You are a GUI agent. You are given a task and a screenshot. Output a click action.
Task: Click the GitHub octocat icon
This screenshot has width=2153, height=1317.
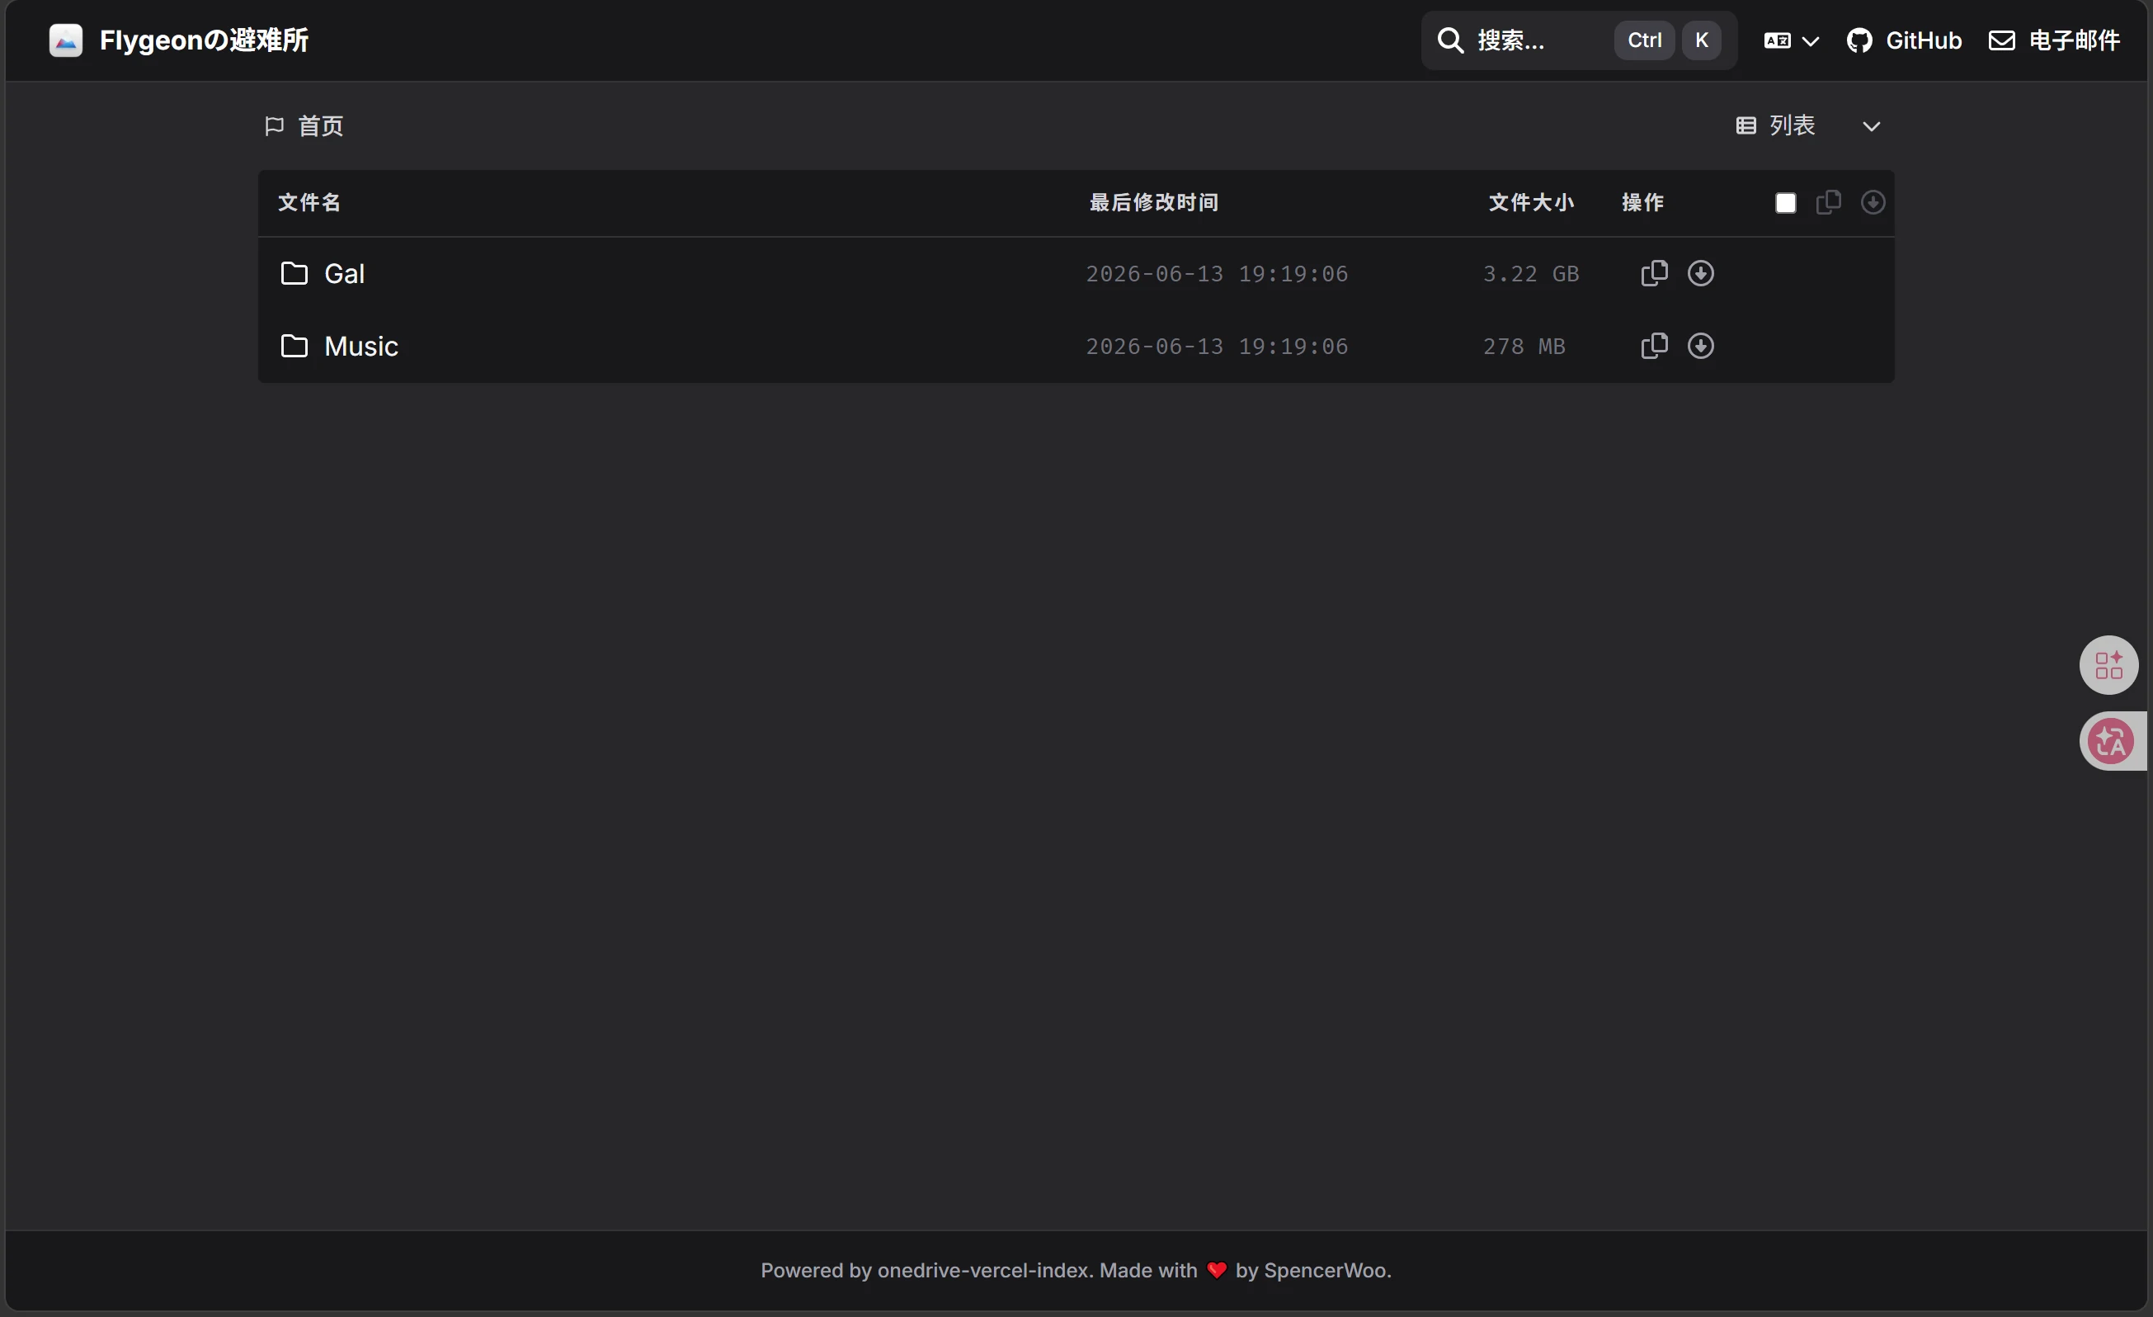pyautogui.click(x=1859, y=40)
